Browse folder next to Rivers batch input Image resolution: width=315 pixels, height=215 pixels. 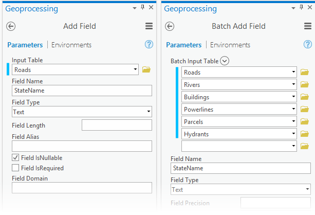click(x=305, y=84)
